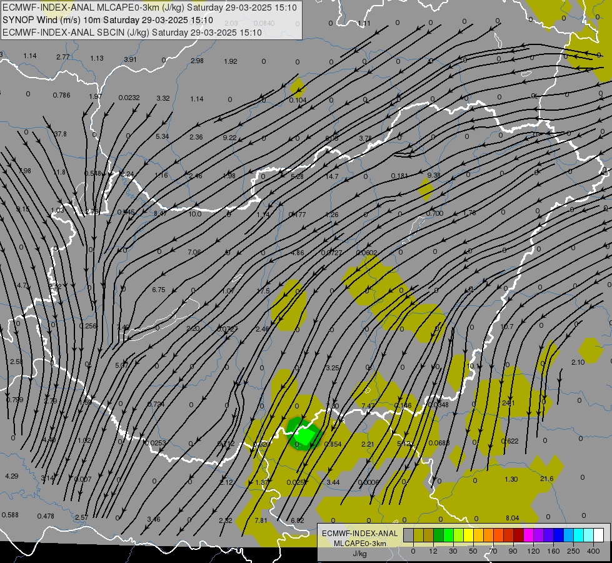Click the legend tick label 400
Screen dimensions: 612x563
[x=593, y=551]
